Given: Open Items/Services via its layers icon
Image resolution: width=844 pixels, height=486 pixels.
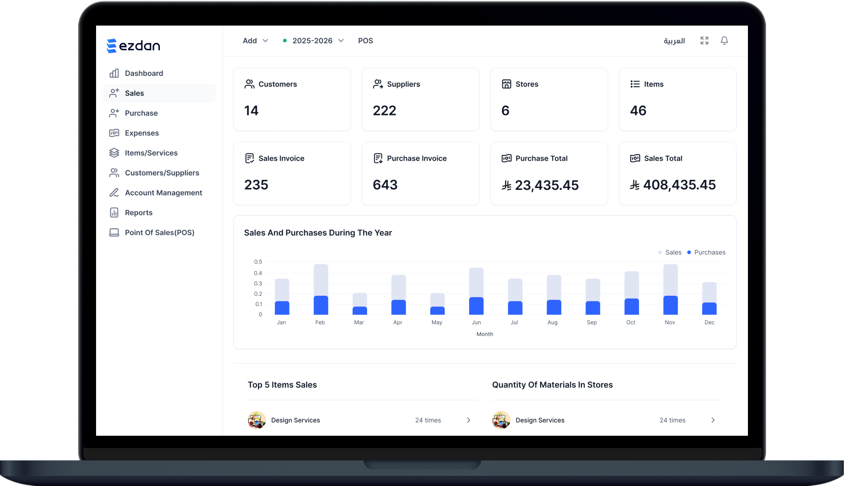Looking at the screenshot, I should pos(114,153).
